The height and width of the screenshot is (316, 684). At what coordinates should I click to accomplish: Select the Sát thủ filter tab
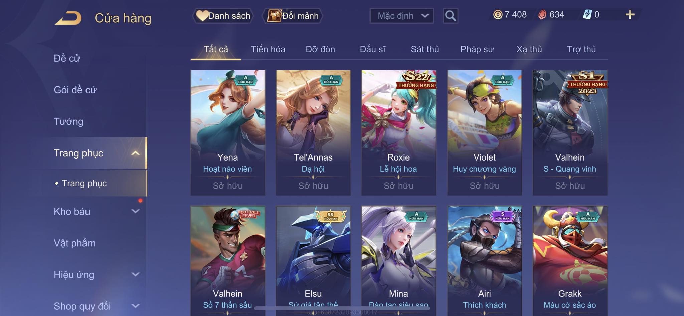pos(424,49)
